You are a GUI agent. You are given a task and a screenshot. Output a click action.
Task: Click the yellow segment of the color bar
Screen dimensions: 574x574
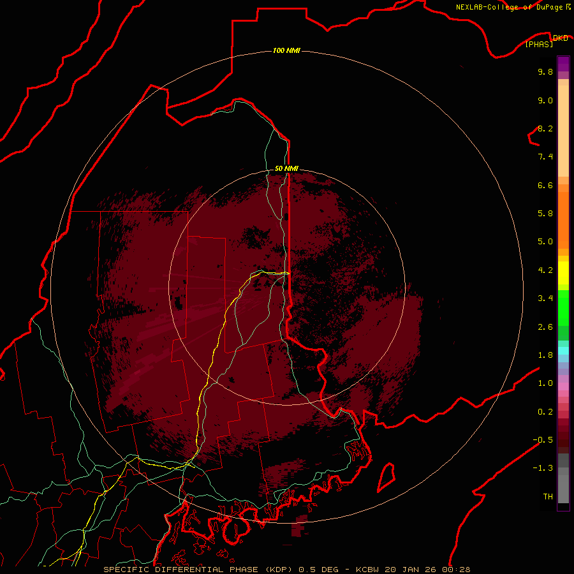563,273
